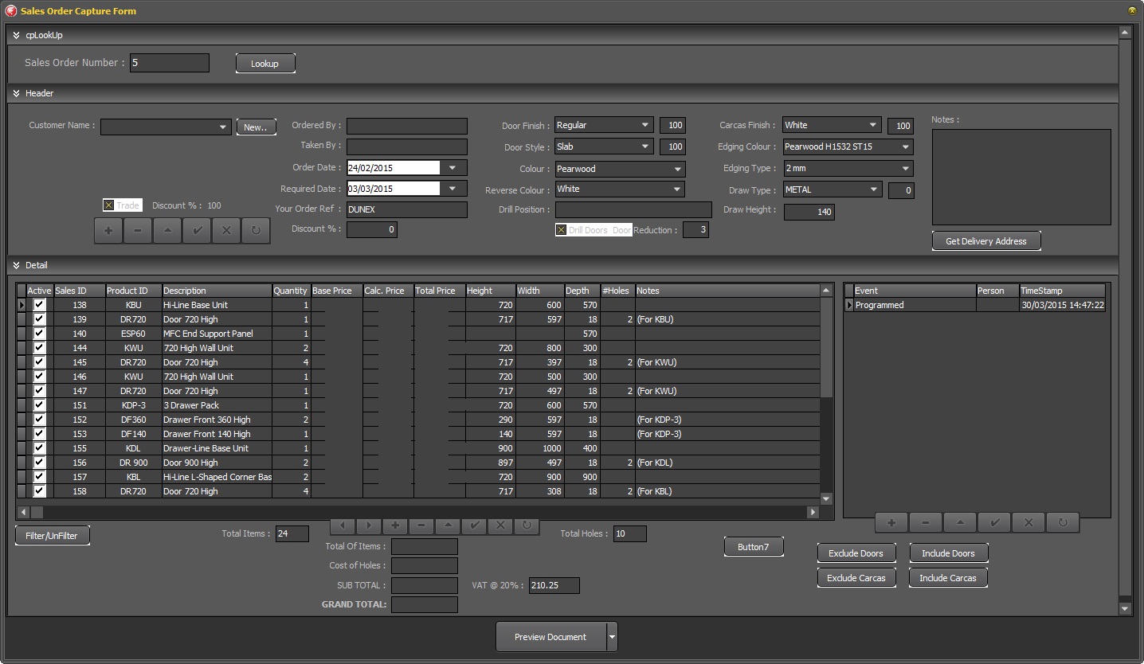Open the Door Finish dropdown showing Regular
This screenshot has height=664, width=1144.
645,125
